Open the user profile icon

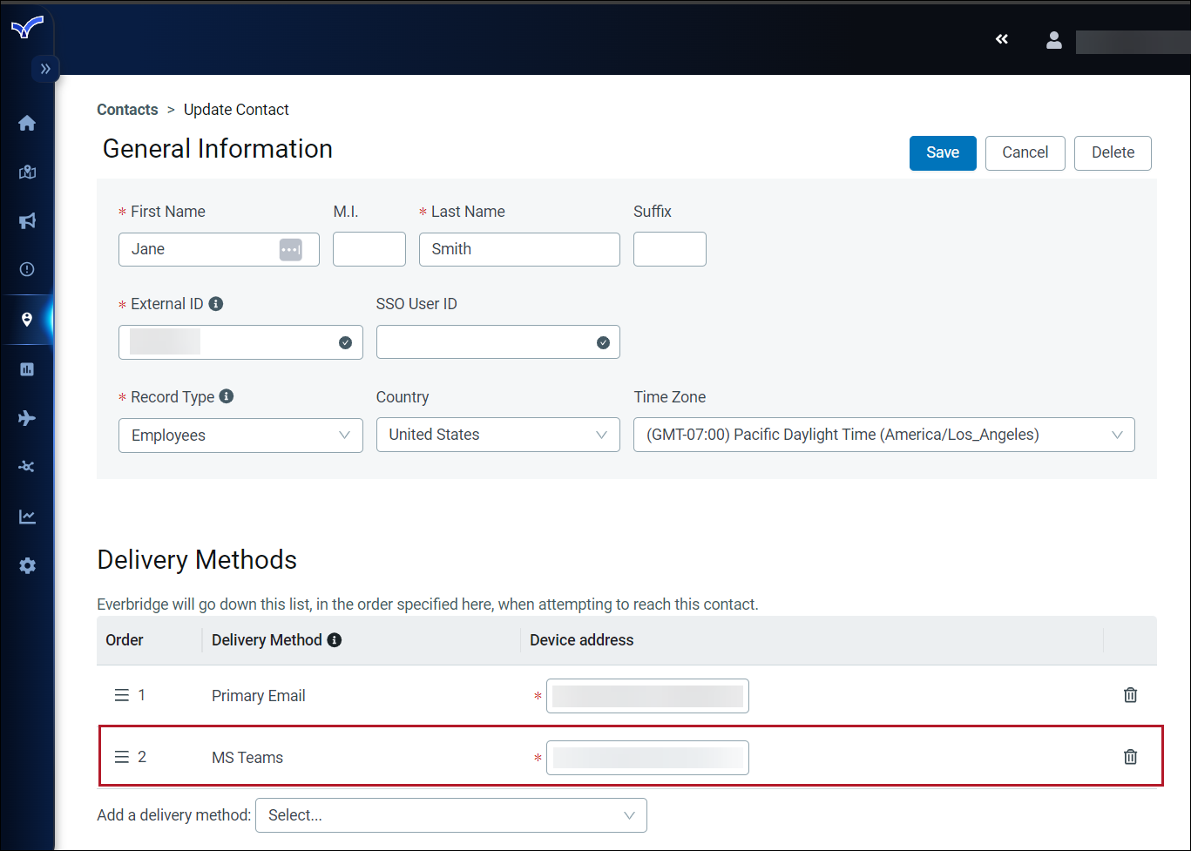[1054, 40]
